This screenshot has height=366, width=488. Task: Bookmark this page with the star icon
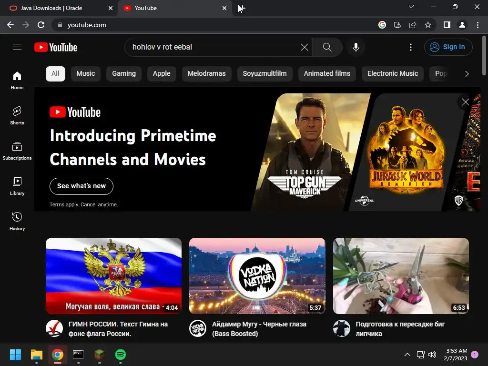coord(428,25)
